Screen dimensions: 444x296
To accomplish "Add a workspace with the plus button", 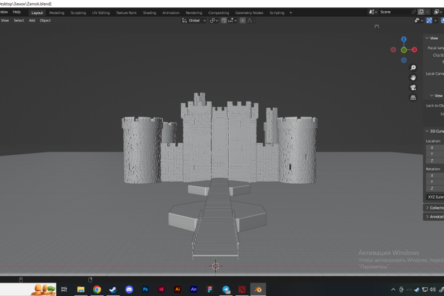I will (291, 13).
